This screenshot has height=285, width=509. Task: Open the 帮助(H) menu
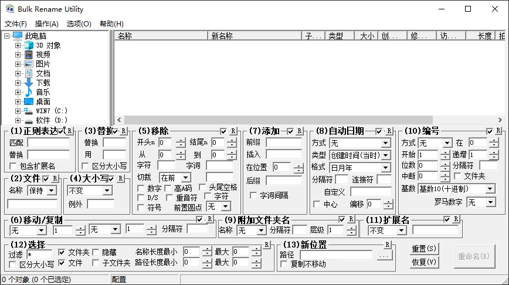(111, 23)
